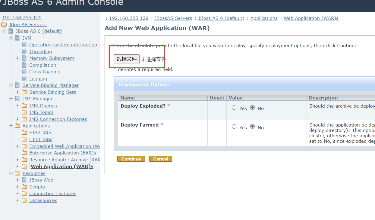Screen dimensions: 375x220
Task: Click the folder icon beside Service Binding Sets
Action: pyautogui.click(x=24, y=92)
